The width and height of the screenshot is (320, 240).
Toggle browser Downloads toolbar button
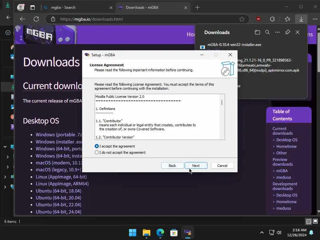(301, 19)
